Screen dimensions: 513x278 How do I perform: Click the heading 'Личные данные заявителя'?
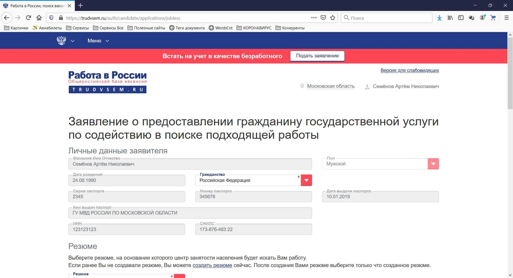118,151
